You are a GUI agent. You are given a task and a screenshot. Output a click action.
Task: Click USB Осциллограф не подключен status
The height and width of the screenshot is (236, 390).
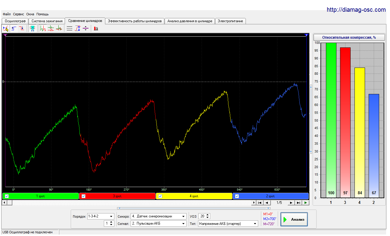pos(27,232)
